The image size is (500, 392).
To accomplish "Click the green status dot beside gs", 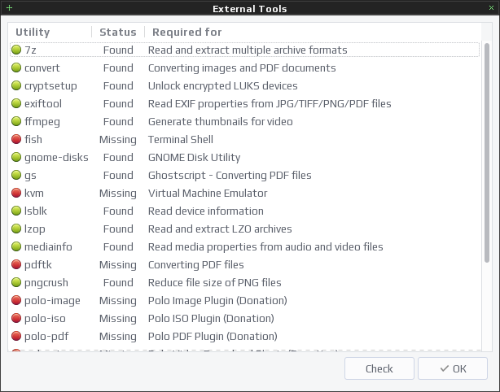I will click(x=16, y=175).
